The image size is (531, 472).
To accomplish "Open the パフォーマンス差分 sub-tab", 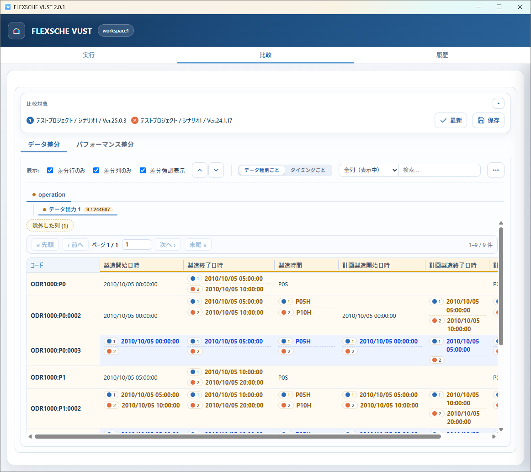I will point(105,145).
